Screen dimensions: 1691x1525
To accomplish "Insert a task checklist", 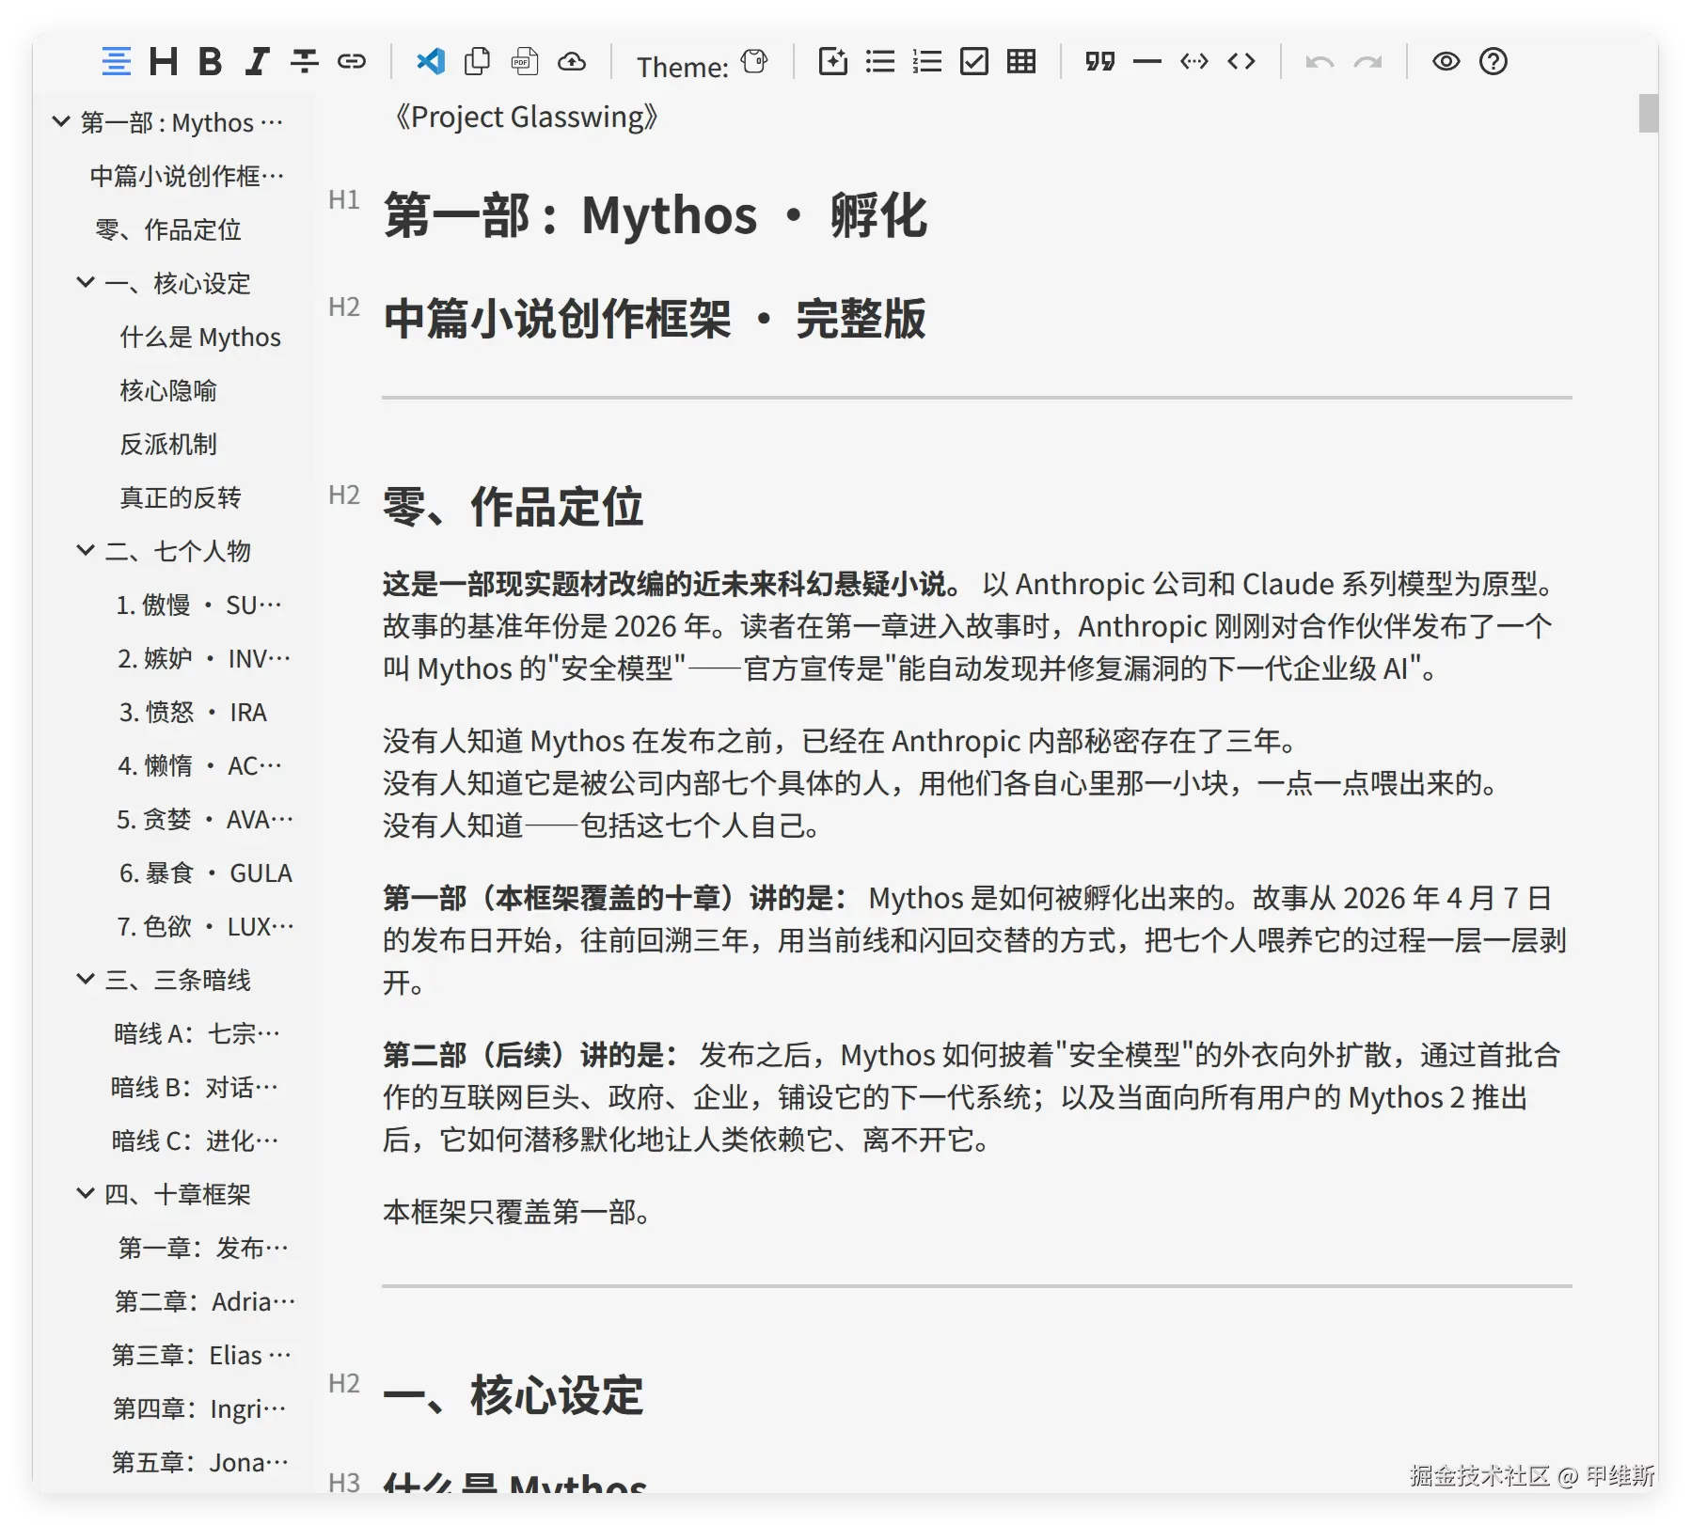I will pos(974,62).
